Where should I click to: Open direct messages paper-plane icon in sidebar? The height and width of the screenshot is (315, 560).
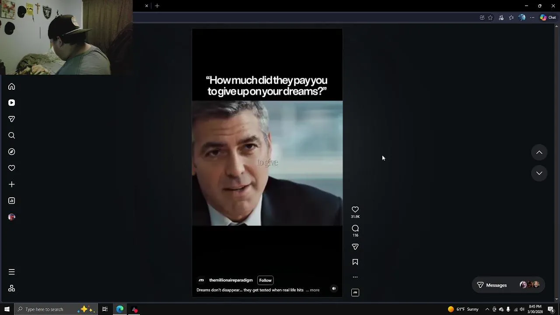(x=12, y=119)
